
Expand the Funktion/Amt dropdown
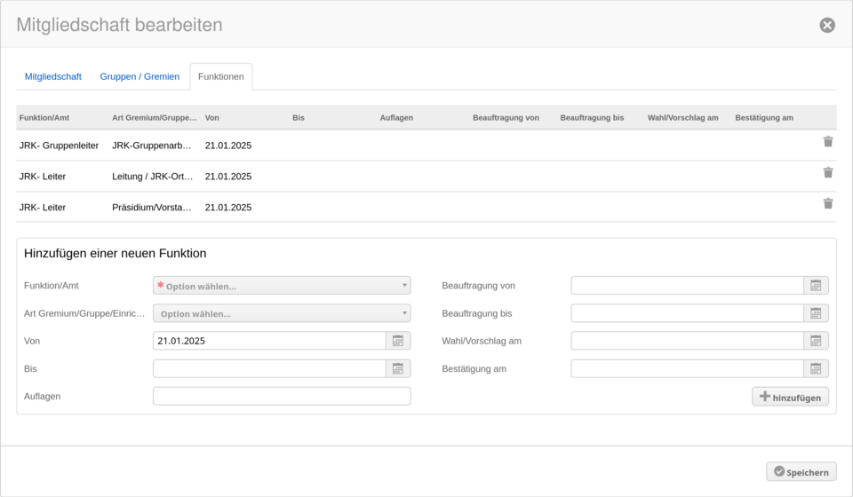(282, 286)
